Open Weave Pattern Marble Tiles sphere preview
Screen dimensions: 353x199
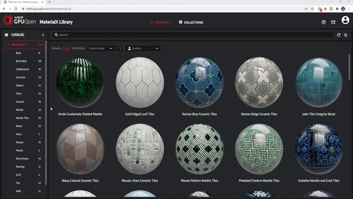pyautogui.click(x=200, y=149)
